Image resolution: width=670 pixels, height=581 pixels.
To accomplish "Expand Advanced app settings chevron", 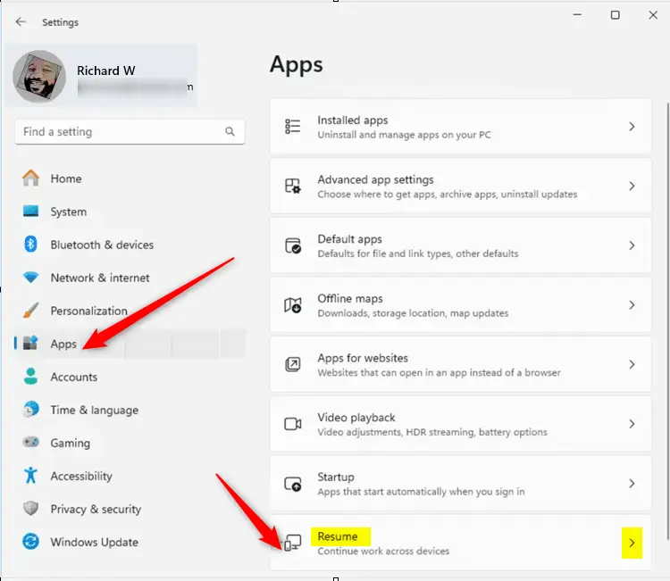I will point(632,186).
